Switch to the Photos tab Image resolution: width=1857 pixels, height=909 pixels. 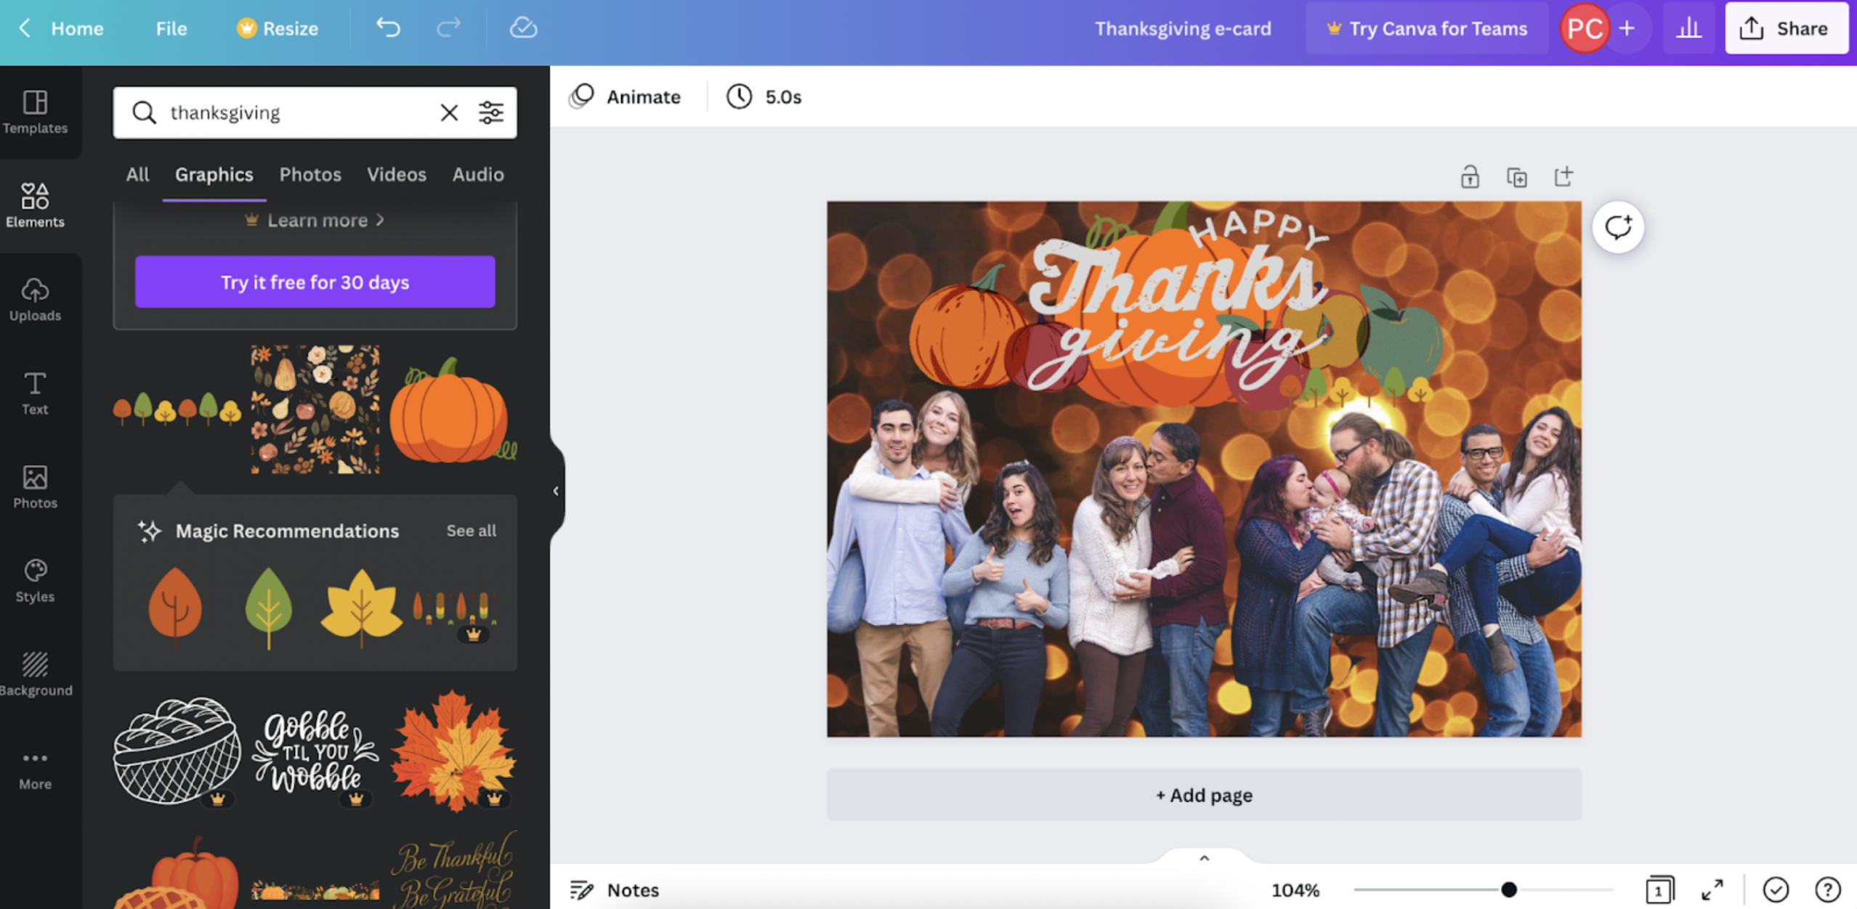click(x=310, y=174)
